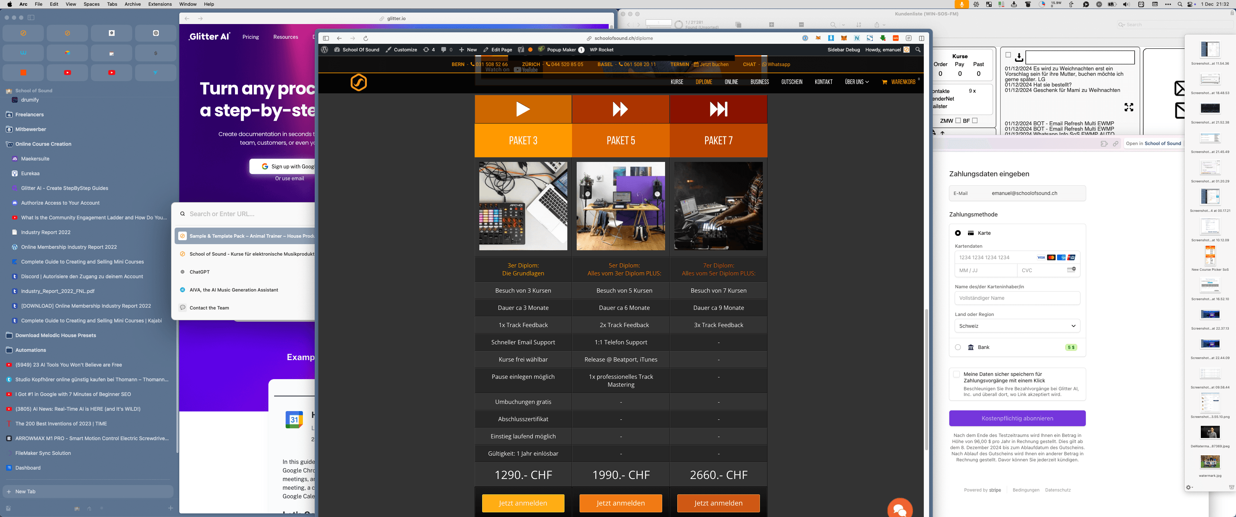Click the fast-forward icon above Paket 5
The image size is (1236, 517).
(x=621, y=110)
